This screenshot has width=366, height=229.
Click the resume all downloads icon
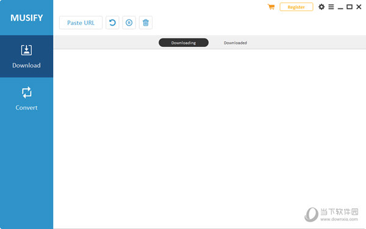[x=112, y=23]
